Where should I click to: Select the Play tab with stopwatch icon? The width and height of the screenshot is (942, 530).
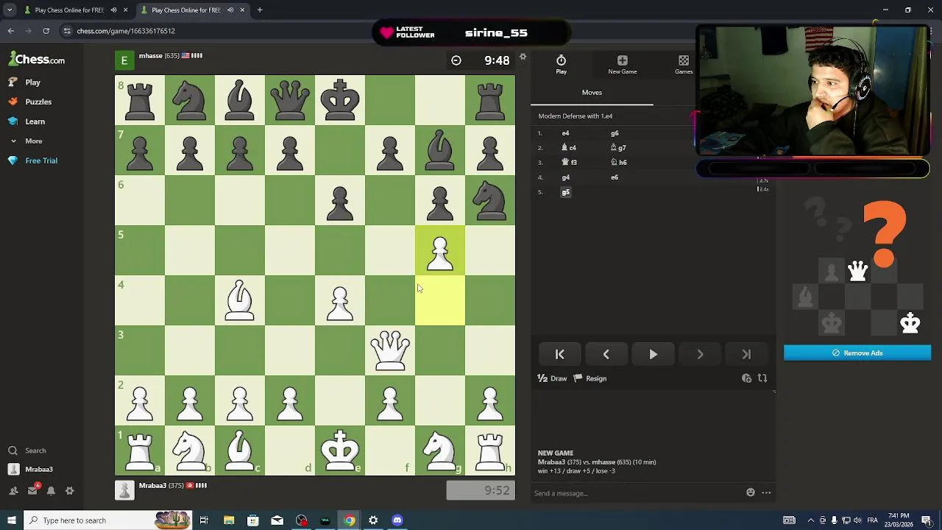click(561, 64)
